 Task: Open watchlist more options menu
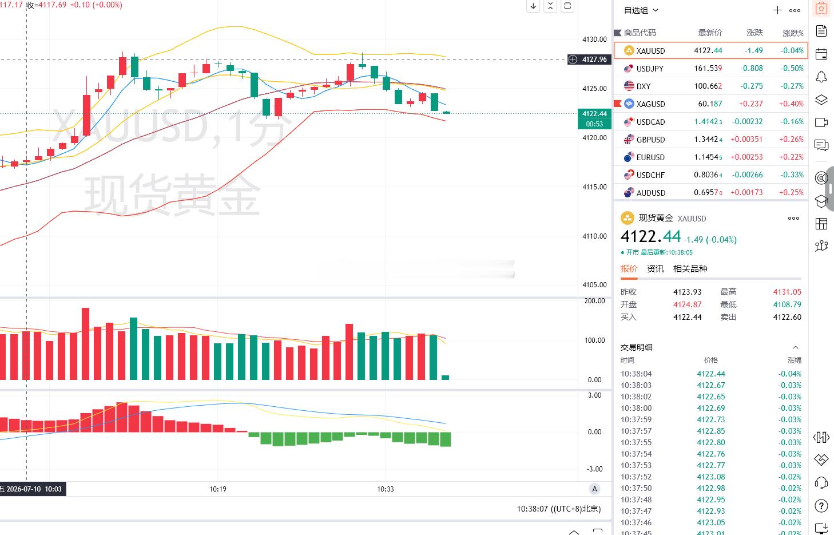click(795, 10)
